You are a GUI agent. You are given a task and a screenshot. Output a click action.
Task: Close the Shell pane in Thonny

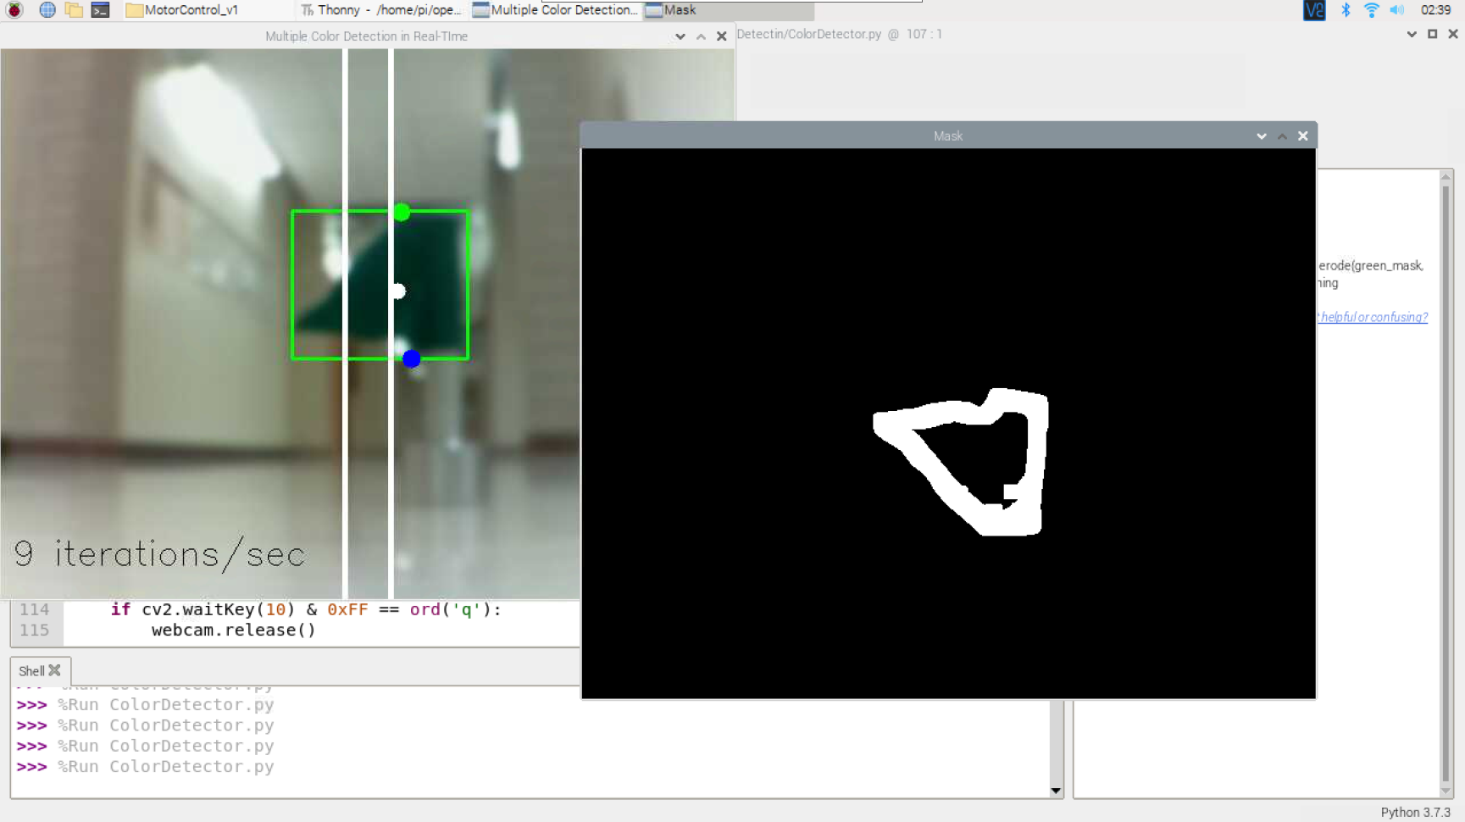click(x=56, y=669)
